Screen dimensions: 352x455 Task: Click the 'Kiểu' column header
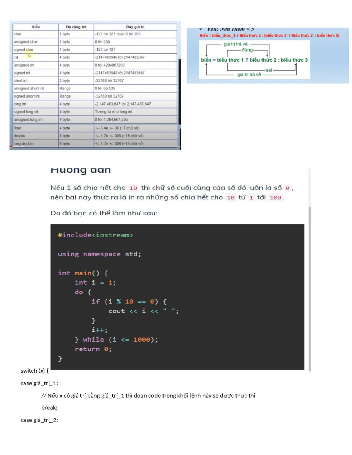pos(35,27)
